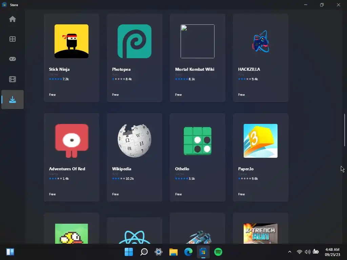Viewport: 347px width, 260px height.
Task: Open the X-Trench Run game thumbnail
Action: [x=261, y=234]
